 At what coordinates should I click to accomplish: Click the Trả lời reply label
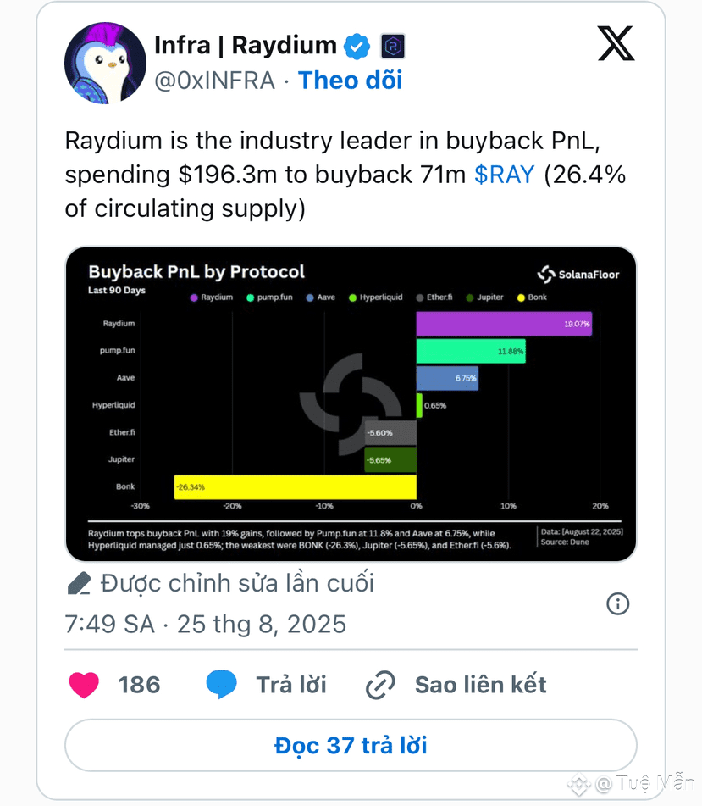(x=291, y=685)
